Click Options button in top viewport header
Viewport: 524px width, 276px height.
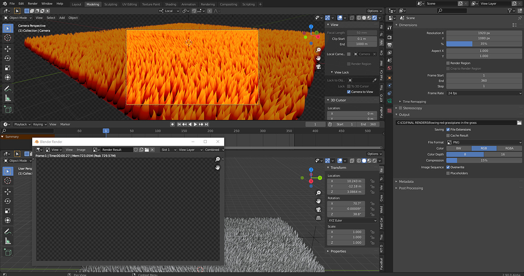[374, 11]
